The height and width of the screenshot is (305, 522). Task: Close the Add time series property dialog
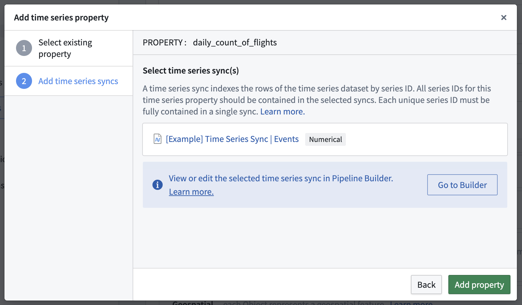pos(504,18)
